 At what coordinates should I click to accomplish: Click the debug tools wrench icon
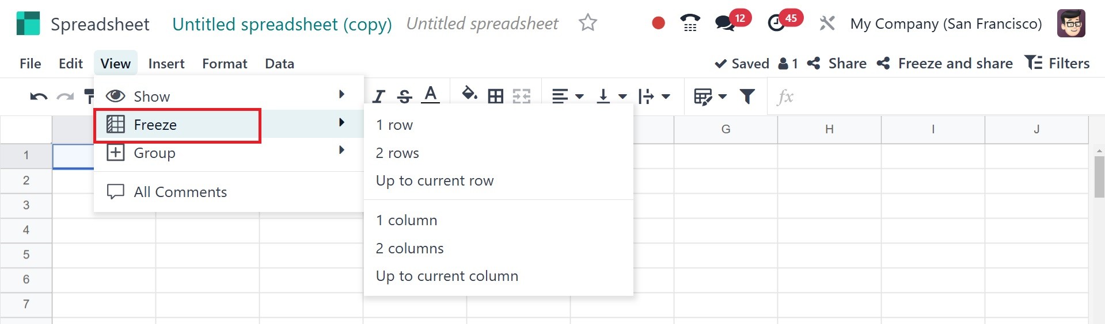tap(827, 24)
